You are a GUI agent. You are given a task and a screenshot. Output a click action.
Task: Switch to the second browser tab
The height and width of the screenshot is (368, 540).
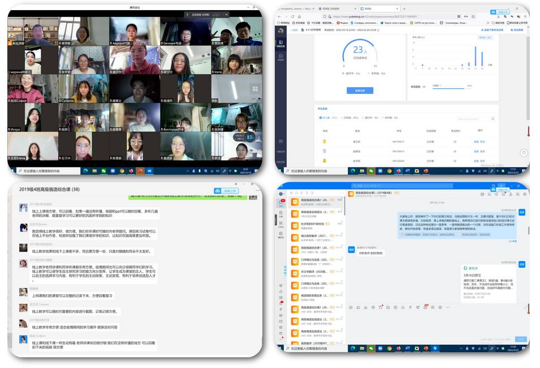336,8
